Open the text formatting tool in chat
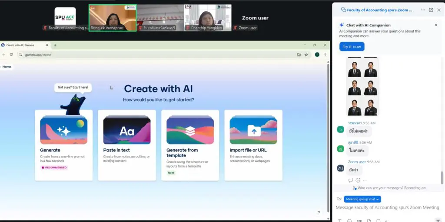 [339, 220]
